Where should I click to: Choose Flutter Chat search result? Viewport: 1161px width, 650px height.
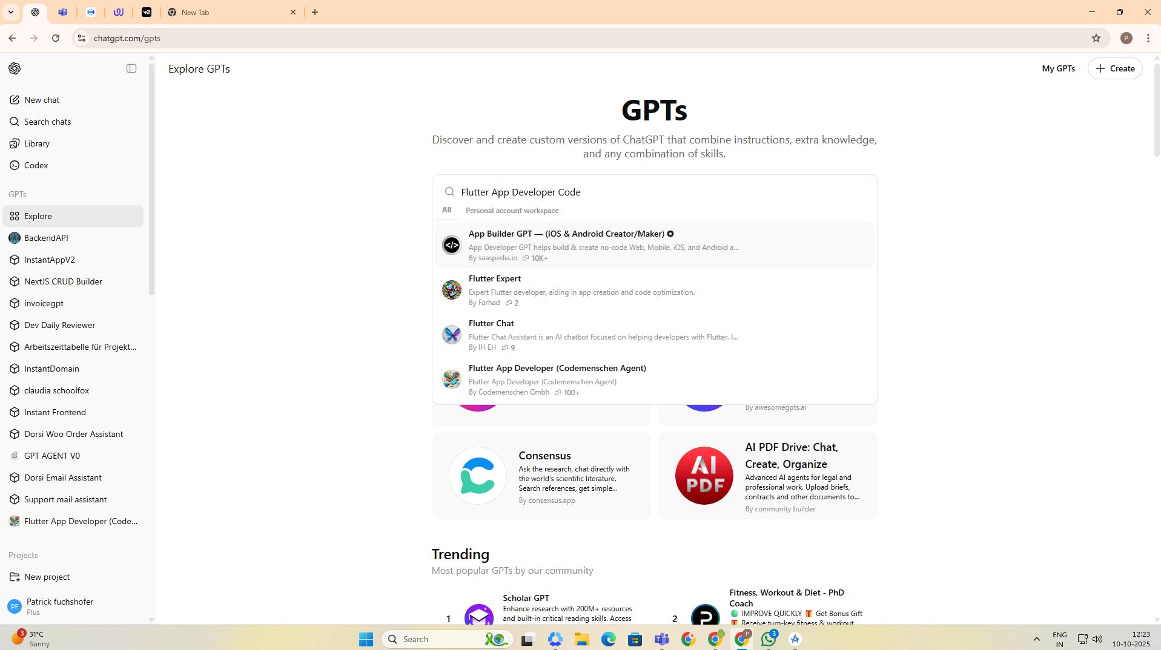coord(654,335)
